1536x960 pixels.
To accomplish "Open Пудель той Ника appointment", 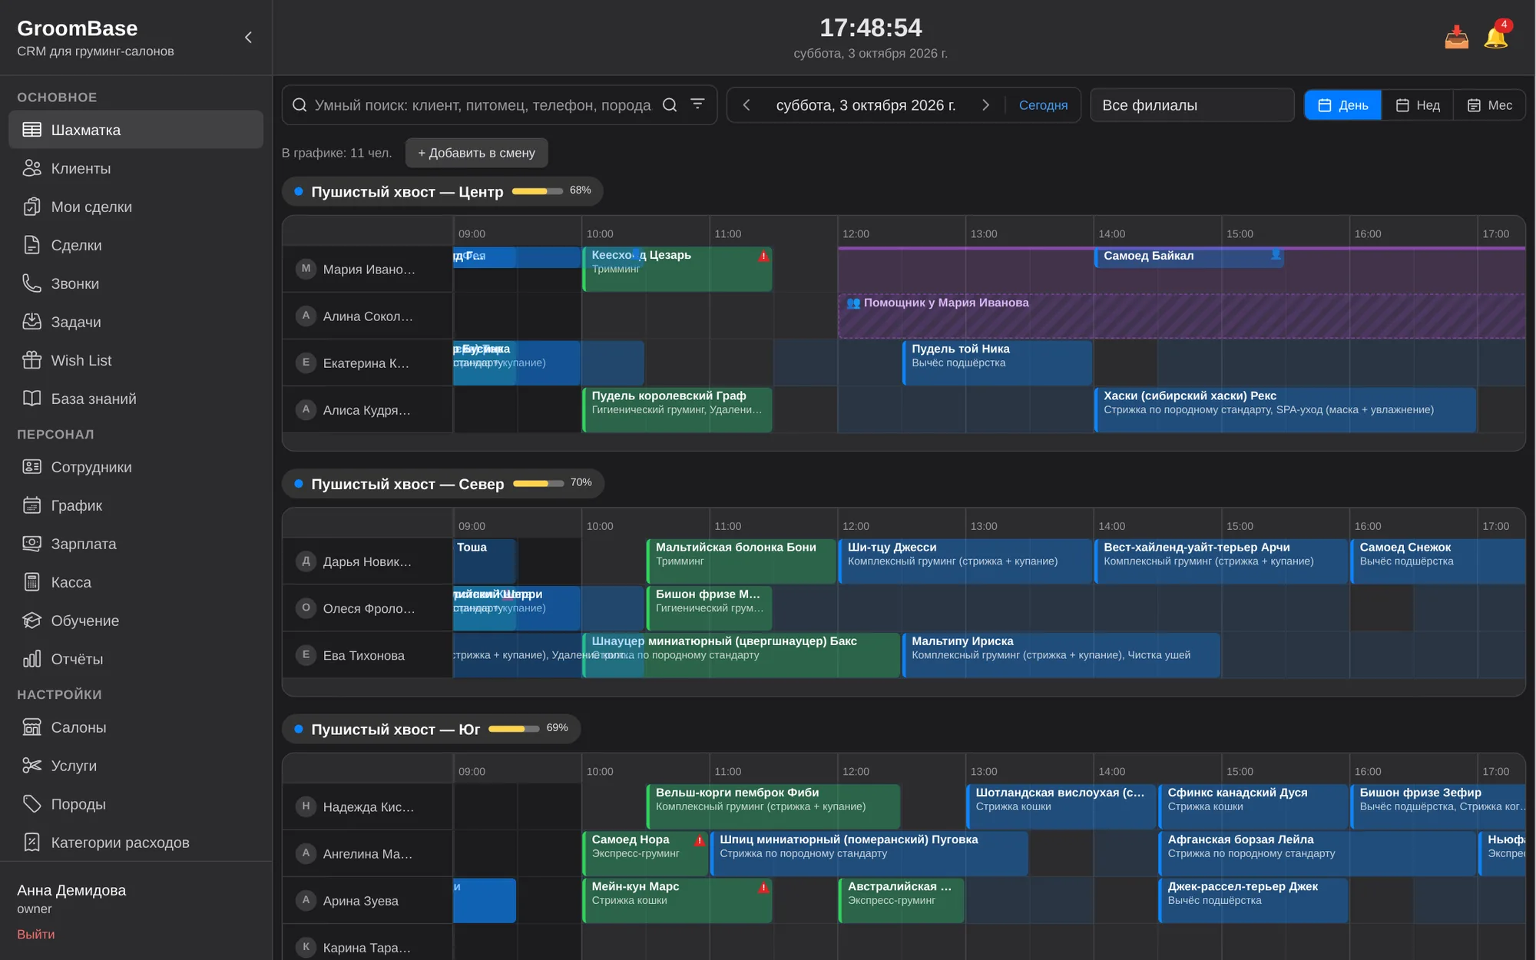I will pyautogui.click(x=997, y=362).
